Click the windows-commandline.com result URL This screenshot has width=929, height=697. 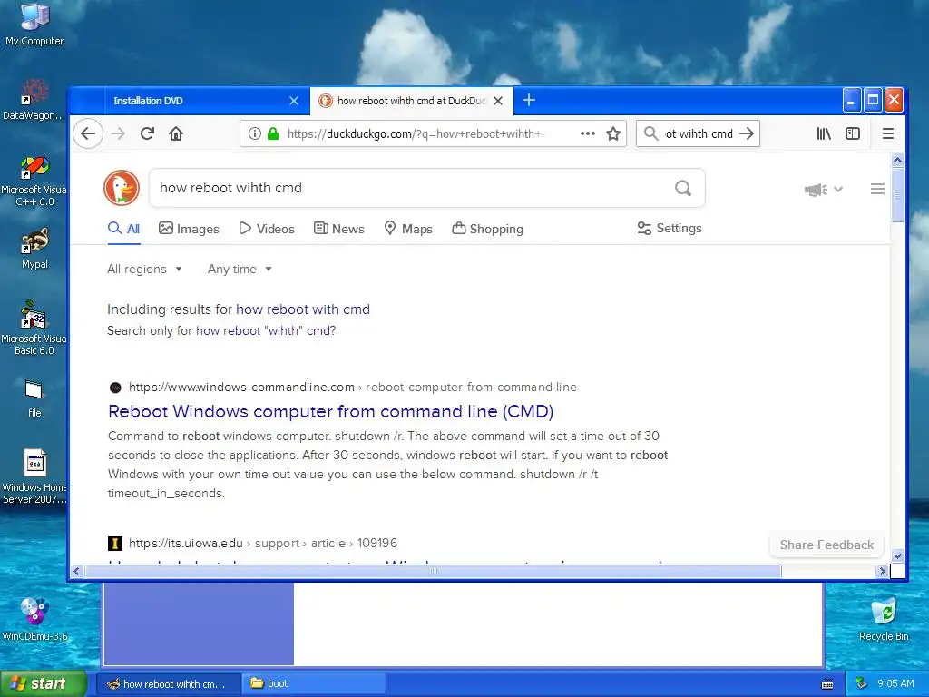click(x=353, y=387)
